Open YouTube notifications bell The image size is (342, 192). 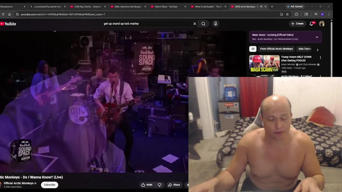(312, 24)
